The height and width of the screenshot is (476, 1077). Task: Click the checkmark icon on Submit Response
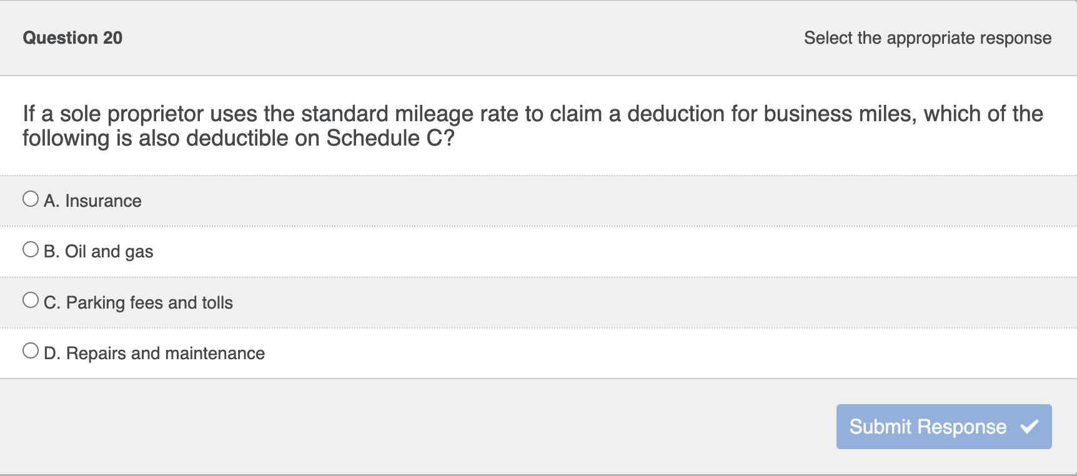click(x=1031, y=427)
